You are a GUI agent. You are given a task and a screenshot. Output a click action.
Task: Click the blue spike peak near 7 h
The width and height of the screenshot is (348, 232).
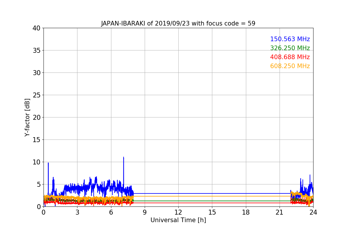coord(124,157)
